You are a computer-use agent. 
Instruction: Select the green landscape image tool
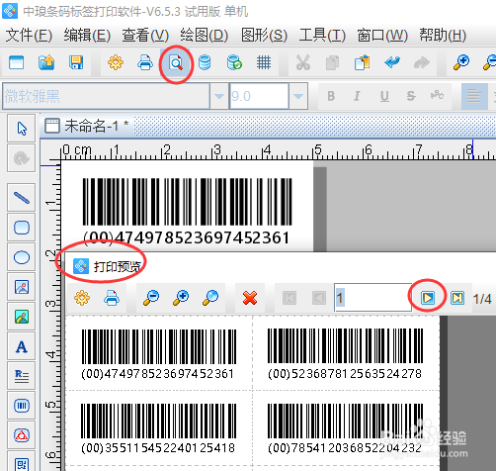coord(22,317)
